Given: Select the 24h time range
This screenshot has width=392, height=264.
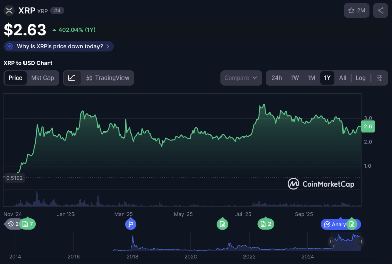Looking at the screenshot, I should click(x=277, y=78).
